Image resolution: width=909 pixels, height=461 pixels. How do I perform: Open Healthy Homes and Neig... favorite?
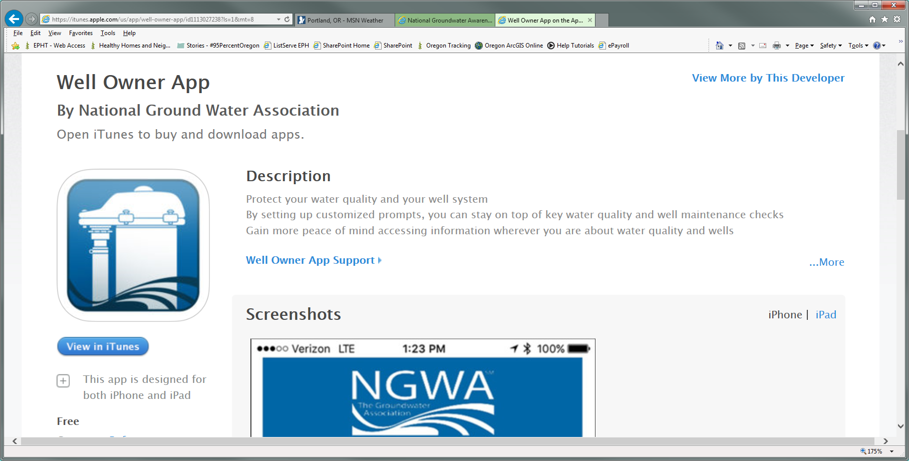click(130, 46)
